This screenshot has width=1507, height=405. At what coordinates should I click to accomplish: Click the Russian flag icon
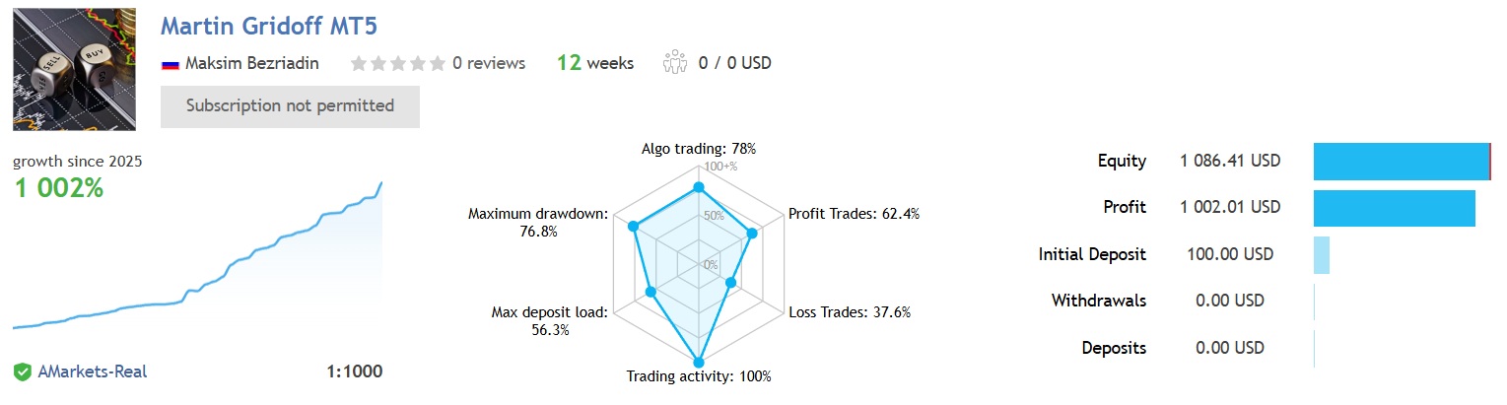(x=170, y=64)
